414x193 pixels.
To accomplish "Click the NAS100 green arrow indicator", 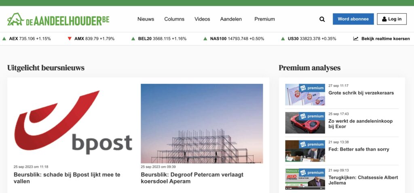I will click(x=205, y=39).
